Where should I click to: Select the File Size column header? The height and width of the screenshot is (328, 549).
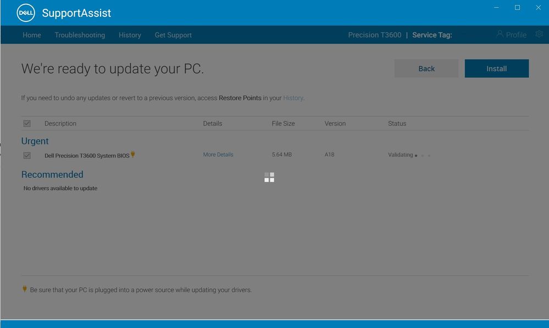coord(283,123)
